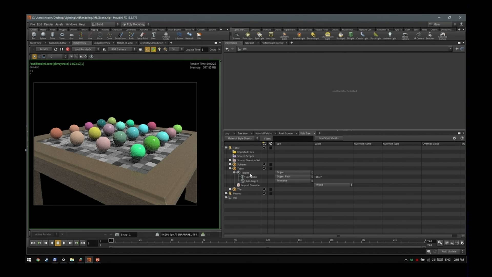Viewport: 492px width, 277px height.
Task: Enable Auto Update at the bottom right
Action: [x=449, y=252]
